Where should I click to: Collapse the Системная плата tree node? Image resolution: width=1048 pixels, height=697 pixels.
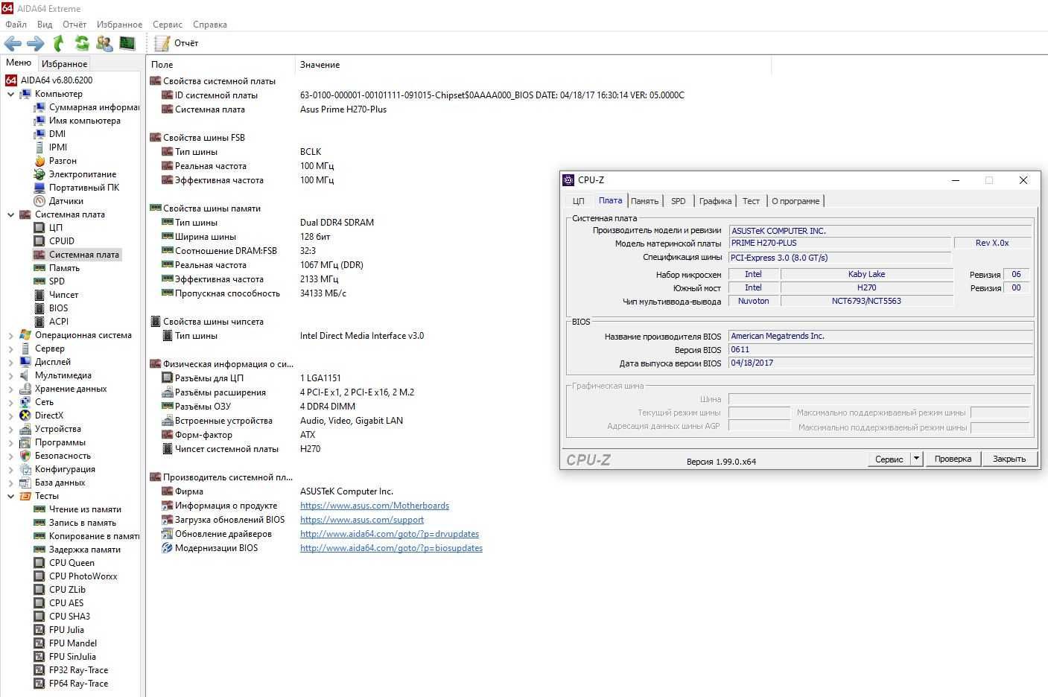pyautogui.click(x=10, y=214)
